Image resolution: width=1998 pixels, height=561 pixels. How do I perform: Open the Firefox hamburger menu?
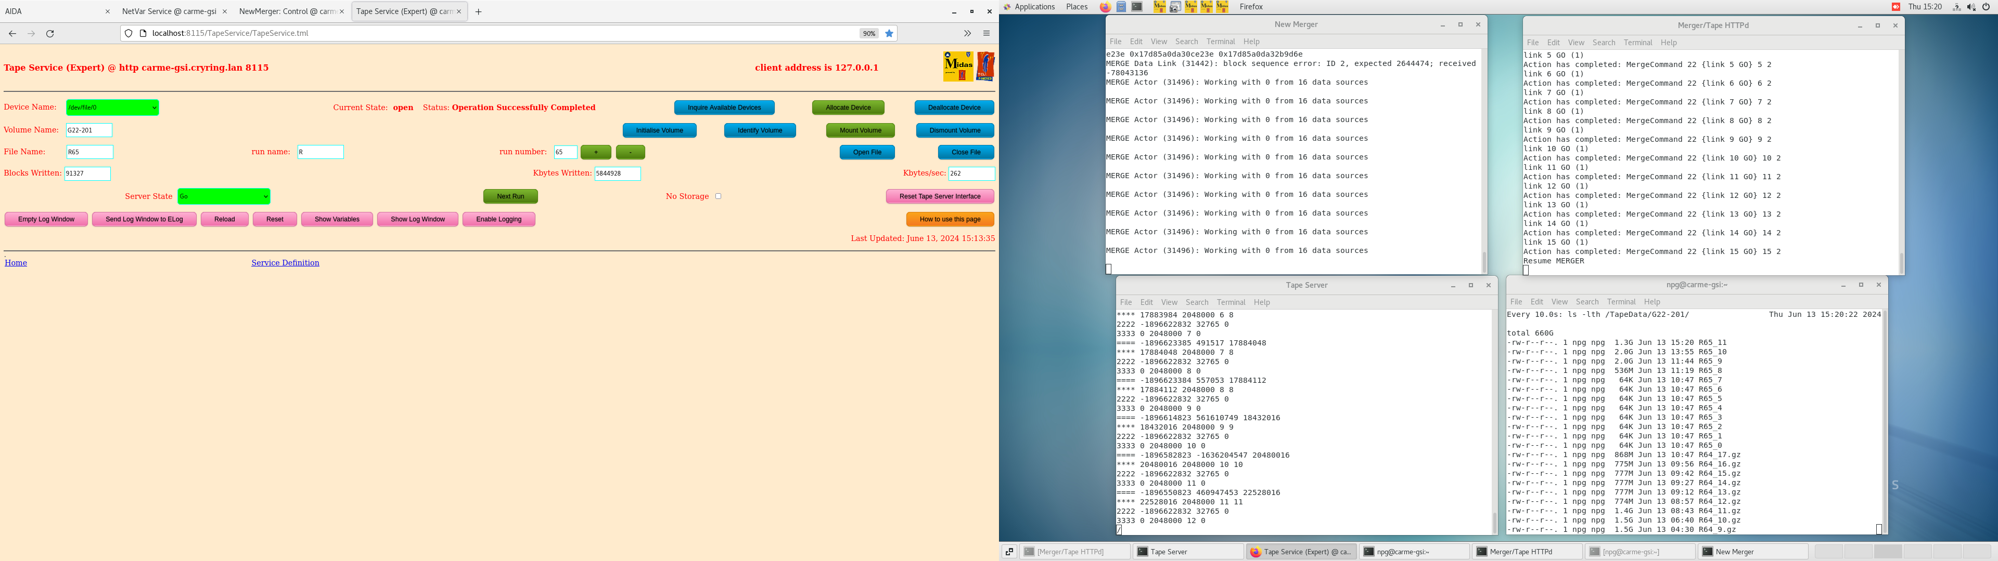987,33
